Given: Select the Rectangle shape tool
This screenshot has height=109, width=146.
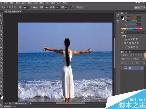Looking at the screenshot, I should [1, 82].
